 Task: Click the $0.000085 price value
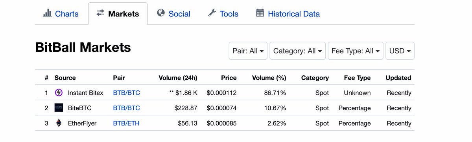(221, 123)
